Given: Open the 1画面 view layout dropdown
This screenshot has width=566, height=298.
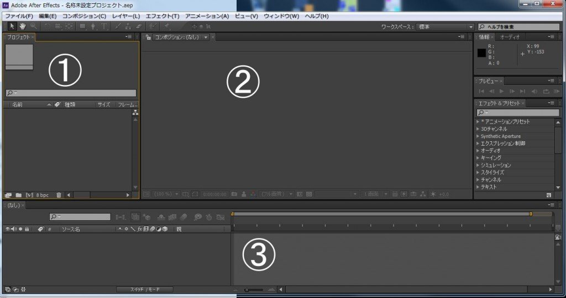Looking at the screenshot, I should (374, 194).
